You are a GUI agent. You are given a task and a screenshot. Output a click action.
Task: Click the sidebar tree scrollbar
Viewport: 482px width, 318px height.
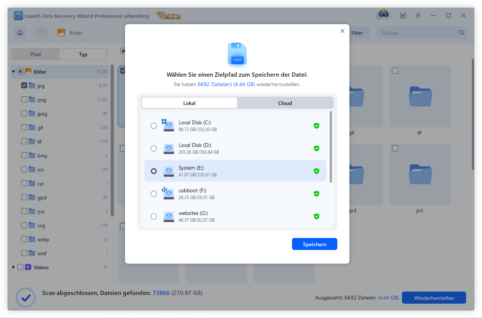112,140
